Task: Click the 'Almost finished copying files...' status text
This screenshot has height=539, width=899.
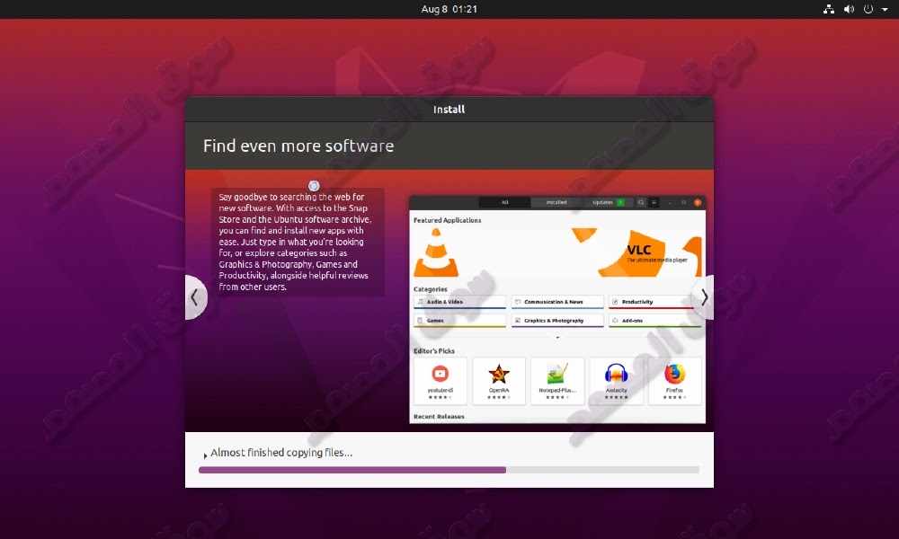Action: 280,453
